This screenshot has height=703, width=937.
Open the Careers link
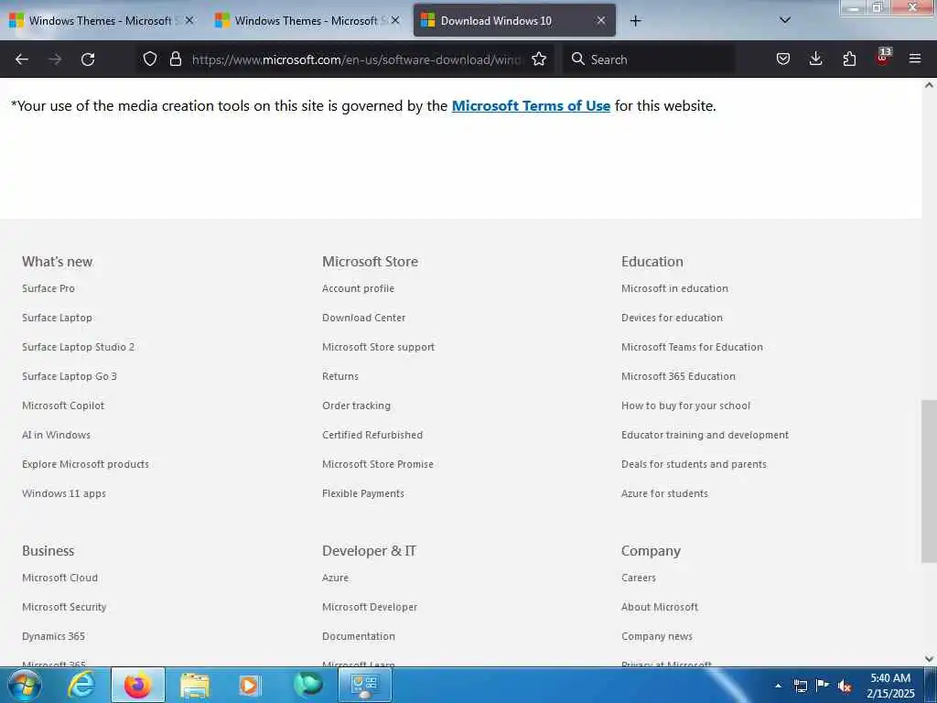[638, 578]
